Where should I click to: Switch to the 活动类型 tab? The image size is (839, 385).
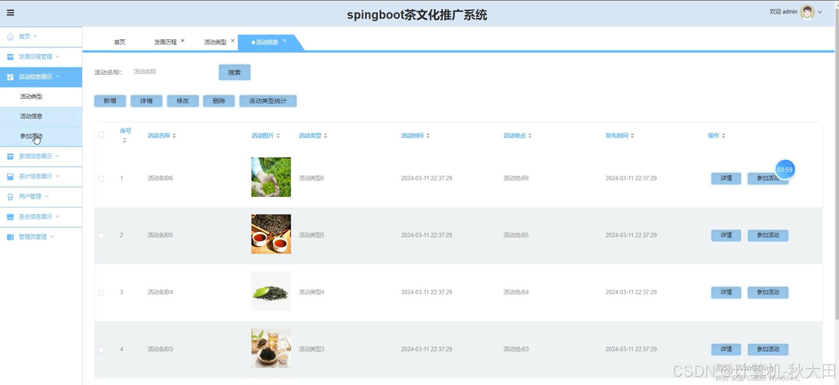(x=215, y=42)
